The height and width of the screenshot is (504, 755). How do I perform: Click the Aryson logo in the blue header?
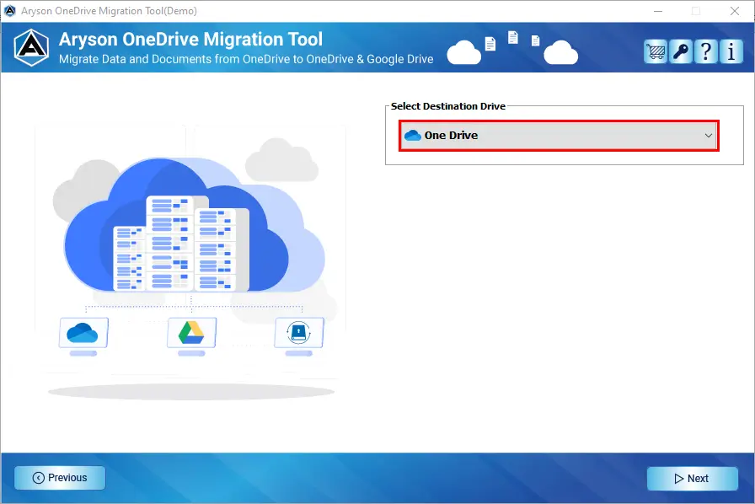(x=31, y=48)
